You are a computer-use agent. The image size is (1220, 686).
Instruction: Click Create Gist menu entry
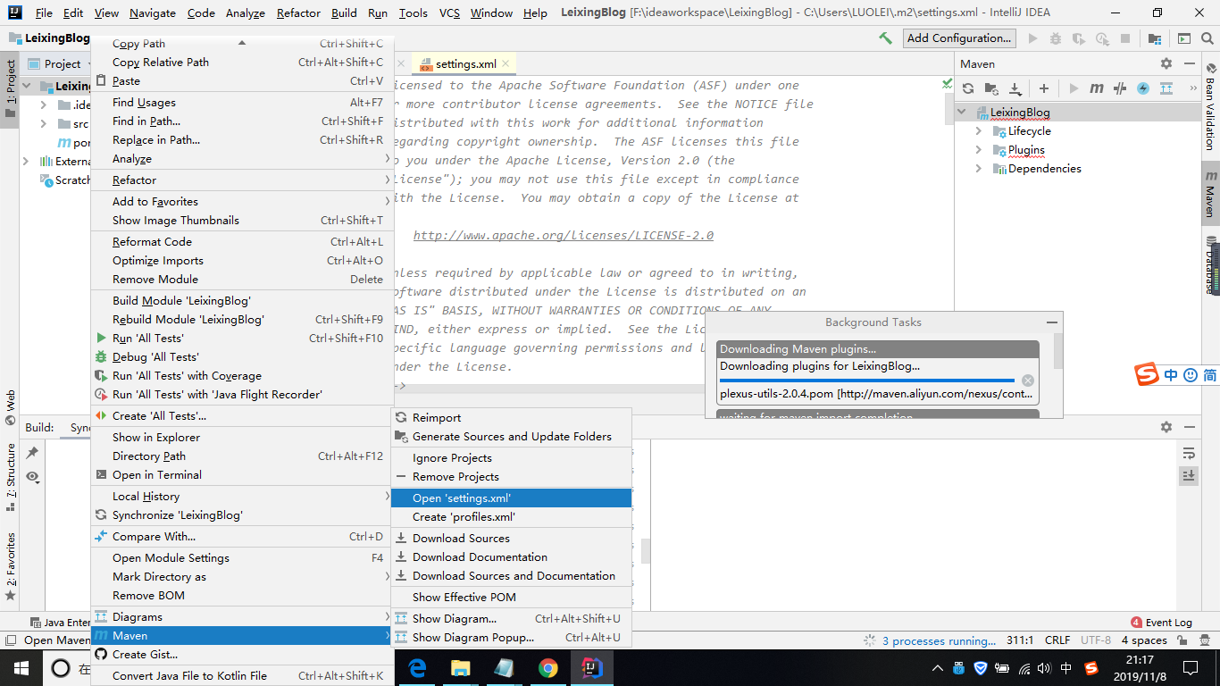click(x=241, y=655)
